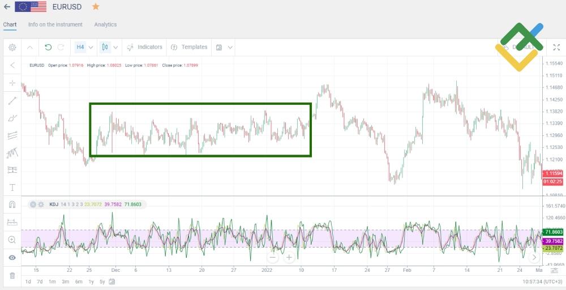566x290 pixels.
Task: Click the 10:57:34 (UTC+3) timezone clock
Action: tap(543, 282)
